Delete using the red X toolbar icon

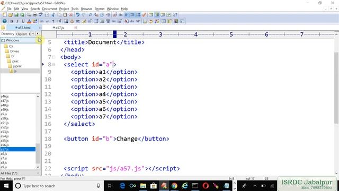pos(71,15)
